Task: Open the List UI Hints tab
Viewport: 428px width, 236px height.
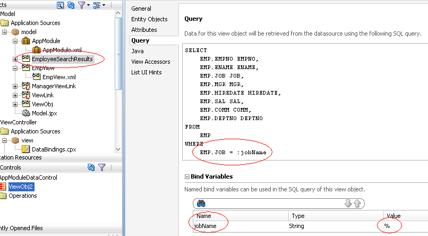Action: click(x=147, y=72)
